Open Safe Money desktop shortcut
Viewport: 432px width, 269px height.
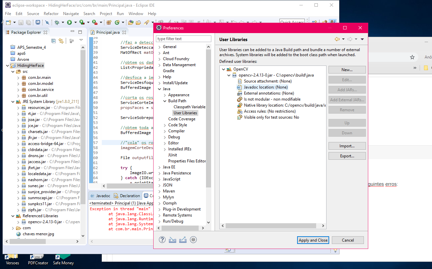coord(63,260)
